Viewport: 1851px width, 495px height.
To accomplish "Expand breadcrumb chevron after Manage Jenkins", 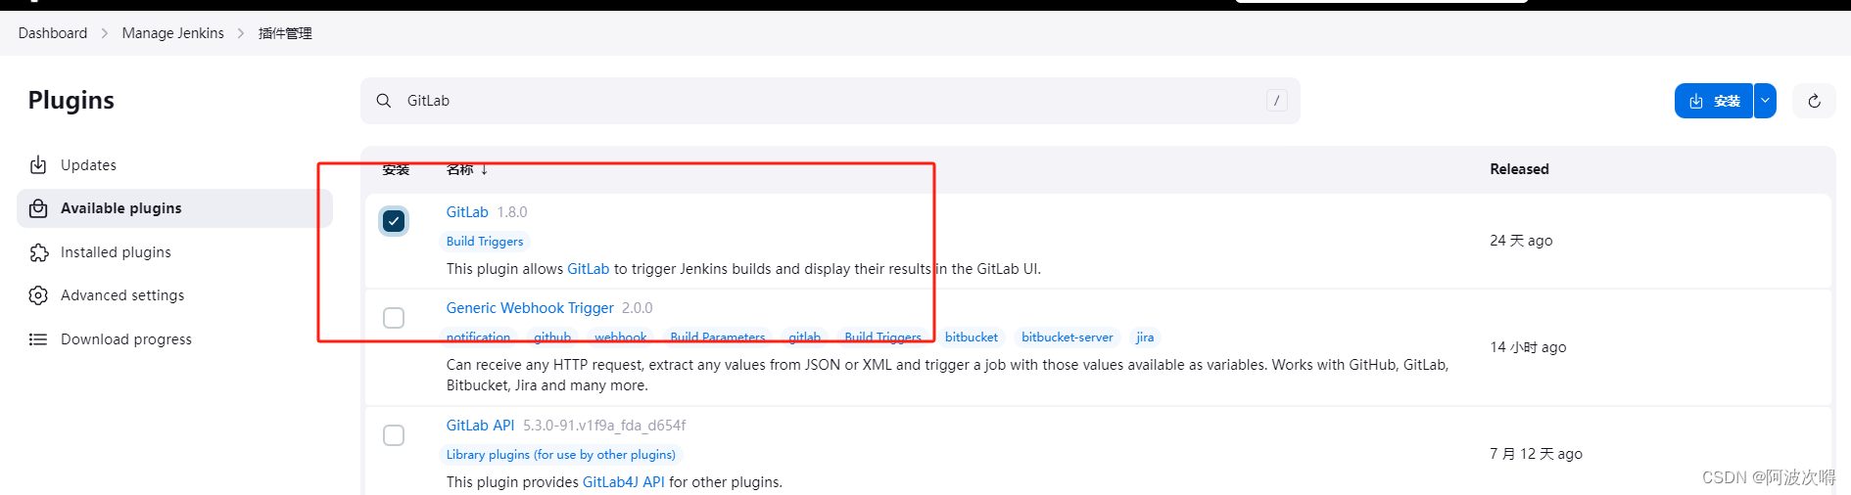I will coord(241,33).
